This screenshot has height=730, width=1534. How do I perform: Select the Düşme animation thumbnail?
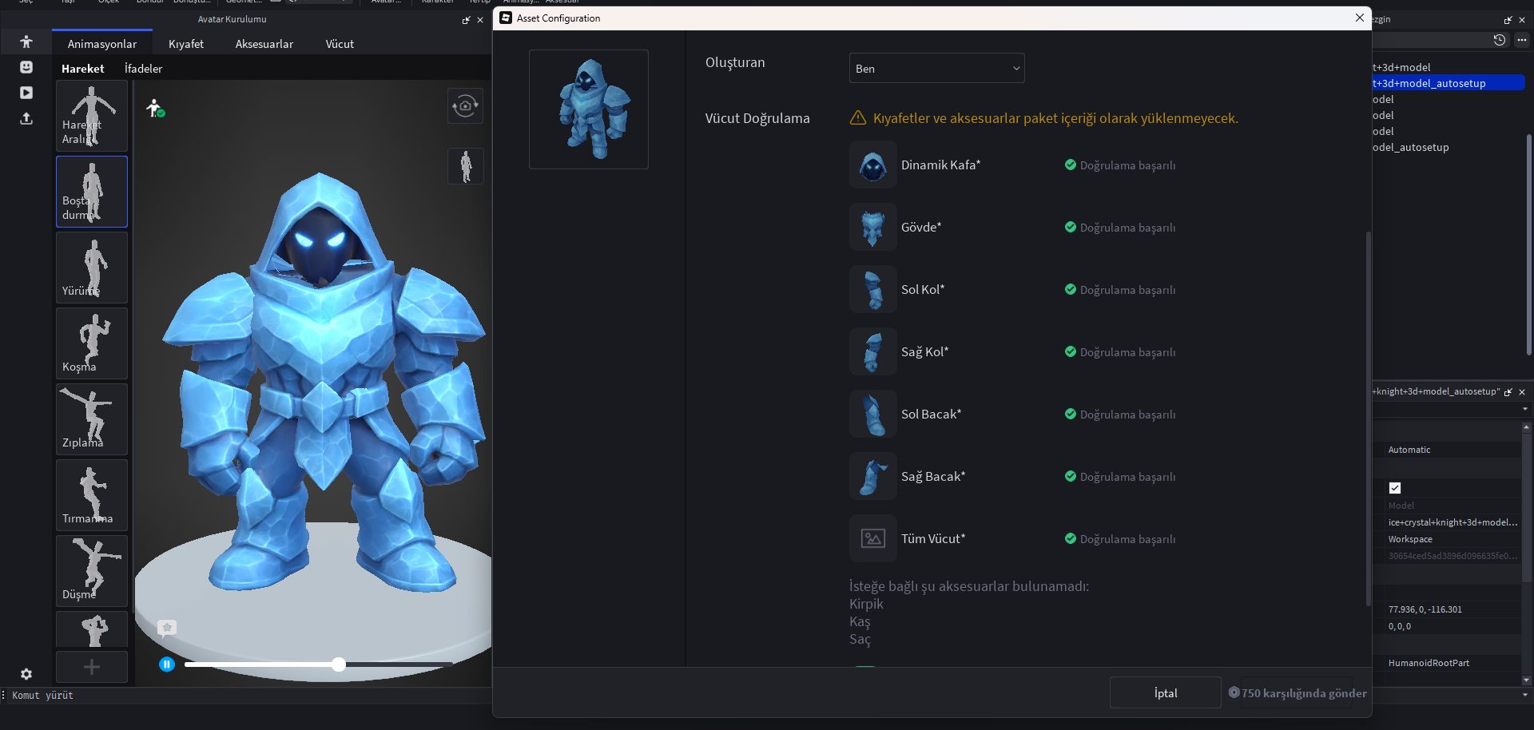pyautogui.click(x=92, y=571)
